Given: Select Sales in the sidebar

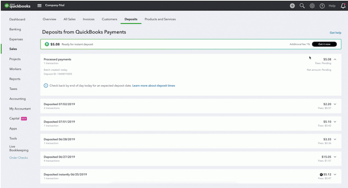Looking at the screenshot, I should (x=13, y=49).
